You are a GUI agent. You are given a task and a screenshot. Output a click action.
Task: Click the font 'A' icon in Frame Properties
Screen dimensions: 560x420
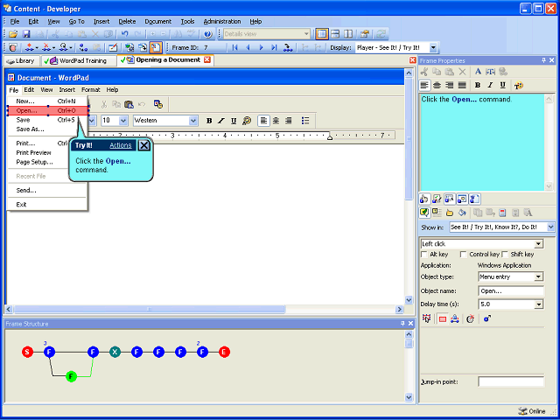478,72
